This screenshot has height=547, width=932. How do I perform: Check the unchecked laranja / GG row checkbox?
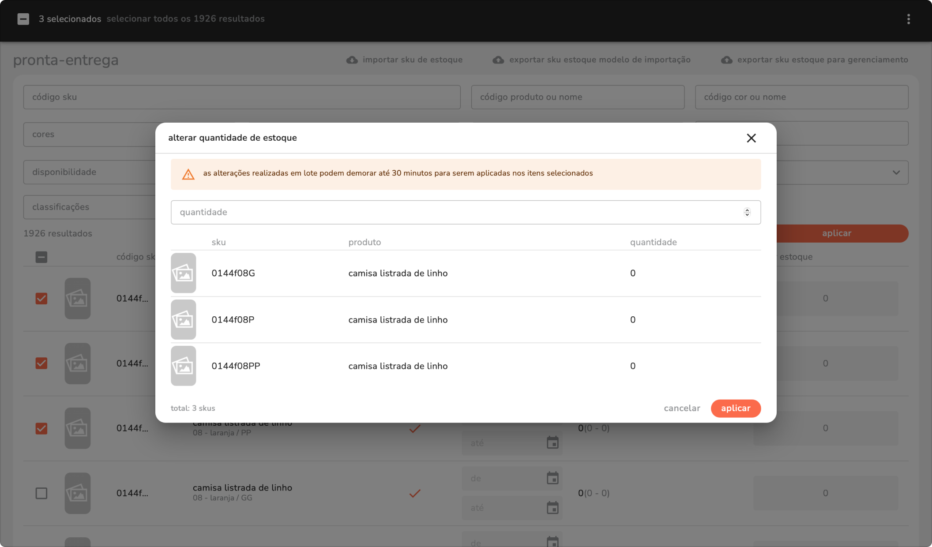point(41,493)
